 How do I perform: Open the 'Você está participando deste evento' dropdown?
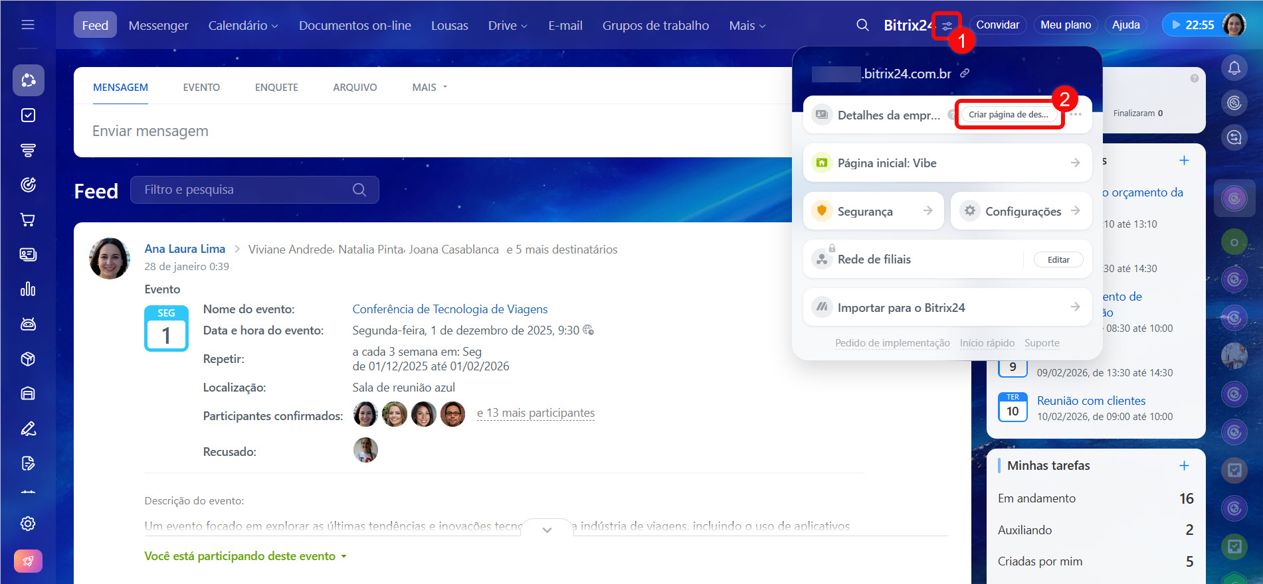tap(245, 556)
